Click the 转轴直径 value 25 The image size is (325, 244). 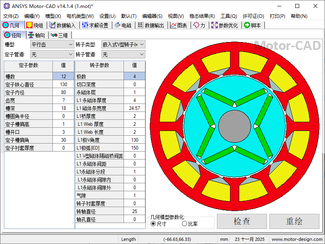pos(135,211)
